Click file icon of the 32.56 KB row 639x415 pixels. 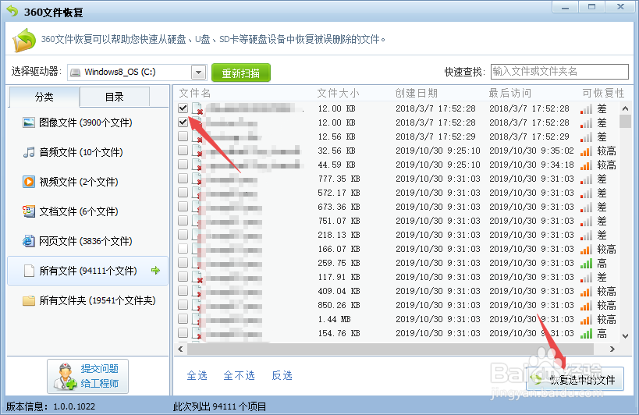197,151
